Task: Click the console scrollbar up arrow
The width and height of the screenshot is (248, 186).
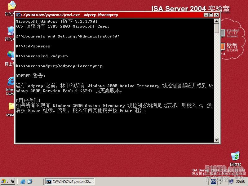Action: [216, 21]
